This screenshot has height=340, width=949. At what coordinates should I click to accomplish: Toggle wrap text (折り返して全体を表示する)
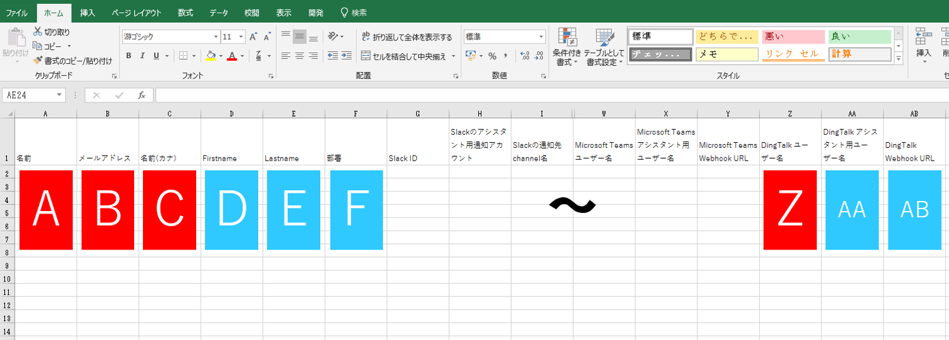(407, 37)
